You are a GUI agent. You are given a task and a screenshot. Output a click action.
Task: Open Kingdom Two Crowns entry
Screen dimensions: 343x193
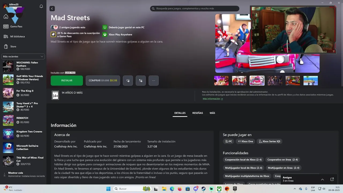click(x=23, y=134)
